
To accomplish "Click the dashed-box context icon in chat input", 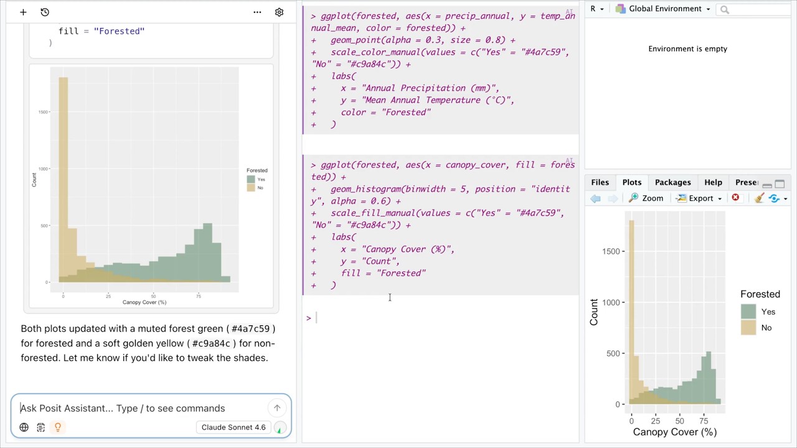I will click(x=40, y=427).
